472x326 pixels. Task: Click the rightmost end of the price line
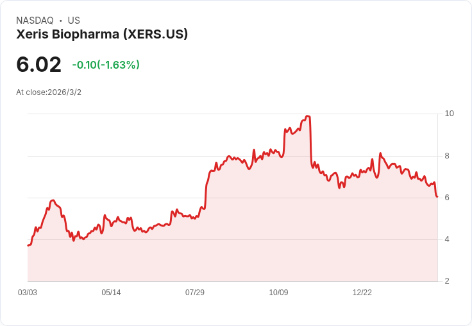437,196
